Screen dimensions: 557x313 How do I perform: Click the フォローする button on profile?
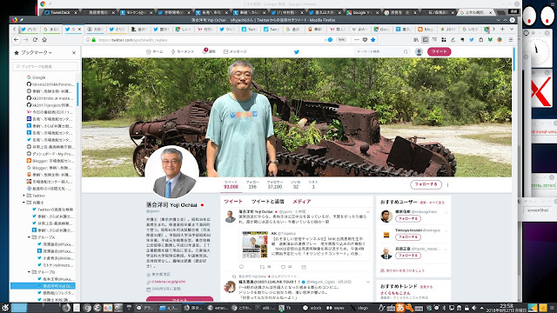[x=426, y=184]
